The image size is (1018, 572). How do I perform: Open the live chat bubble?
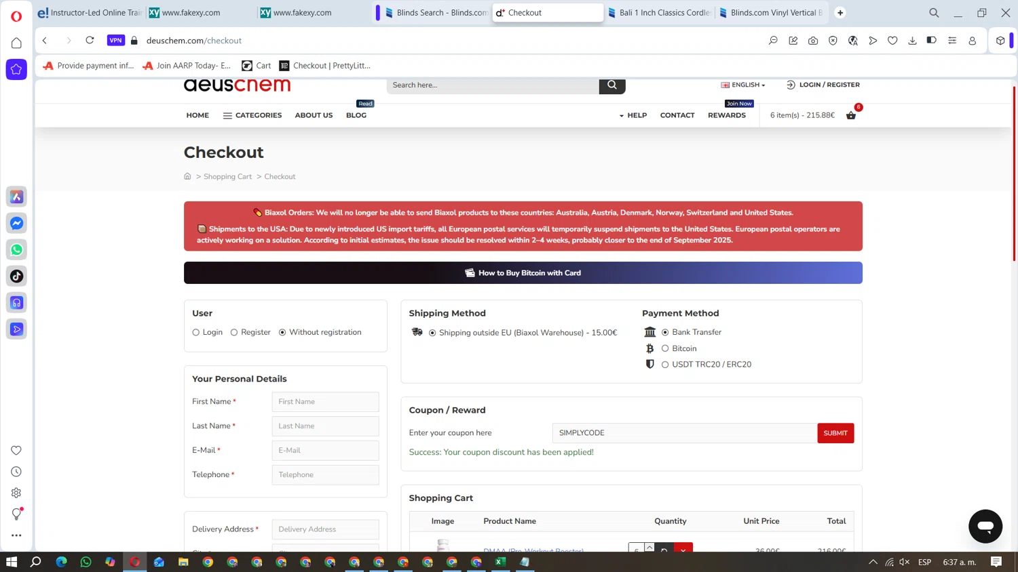point(985,526)
